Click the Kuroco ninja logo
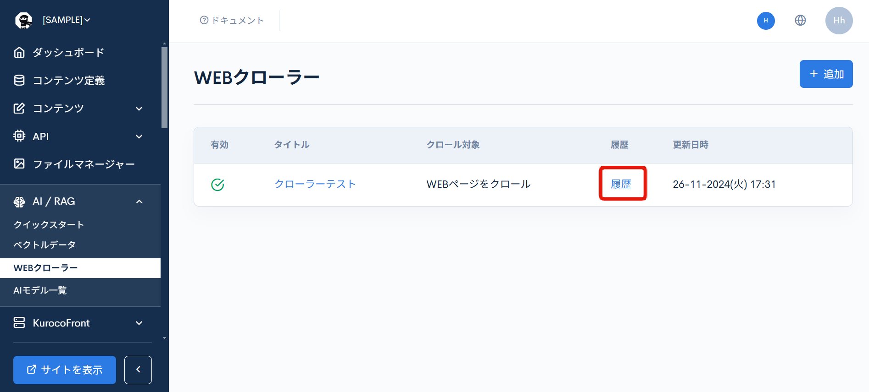This screenshot has height=392, width=869. 24,20
